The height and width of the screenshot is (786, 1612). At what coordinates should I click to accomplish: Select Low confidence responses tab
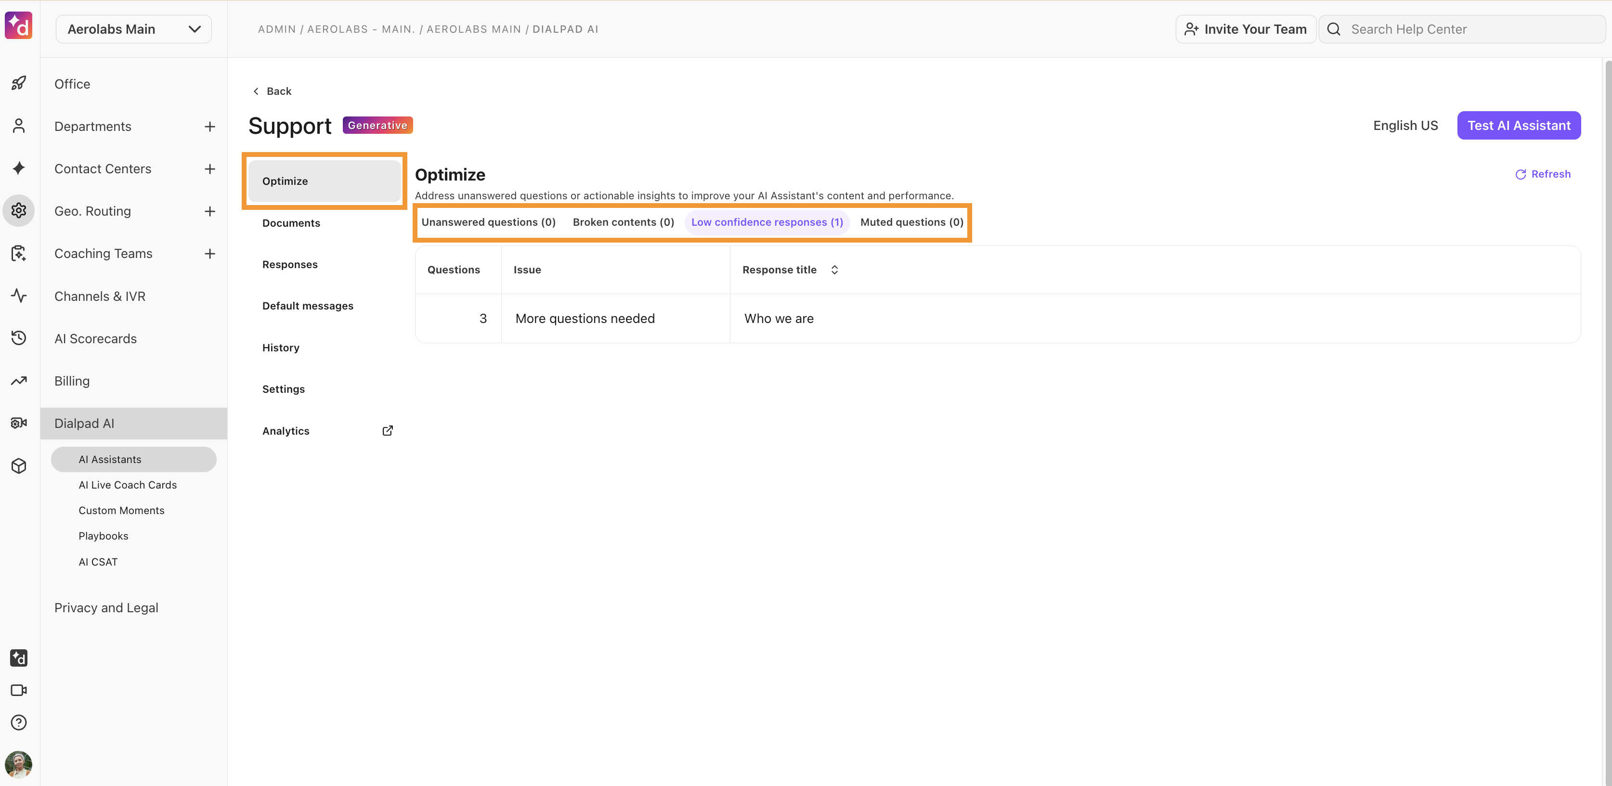[767, 222]
